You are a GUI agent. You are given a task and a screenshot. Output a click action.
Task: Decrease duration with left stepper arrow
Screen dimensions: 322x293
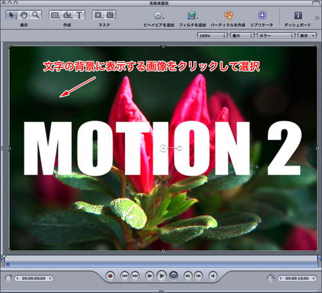pos(281,278)
